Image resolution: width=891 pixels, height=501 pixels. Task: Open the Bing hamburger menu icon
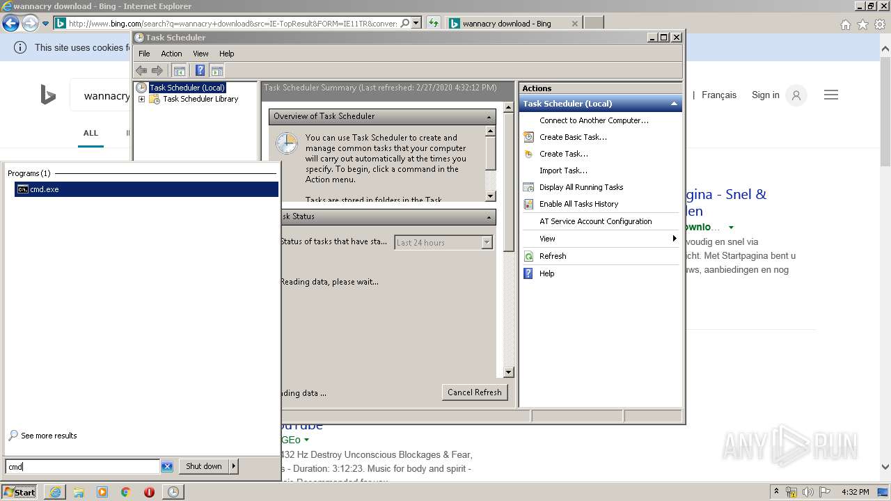[831, 95]
